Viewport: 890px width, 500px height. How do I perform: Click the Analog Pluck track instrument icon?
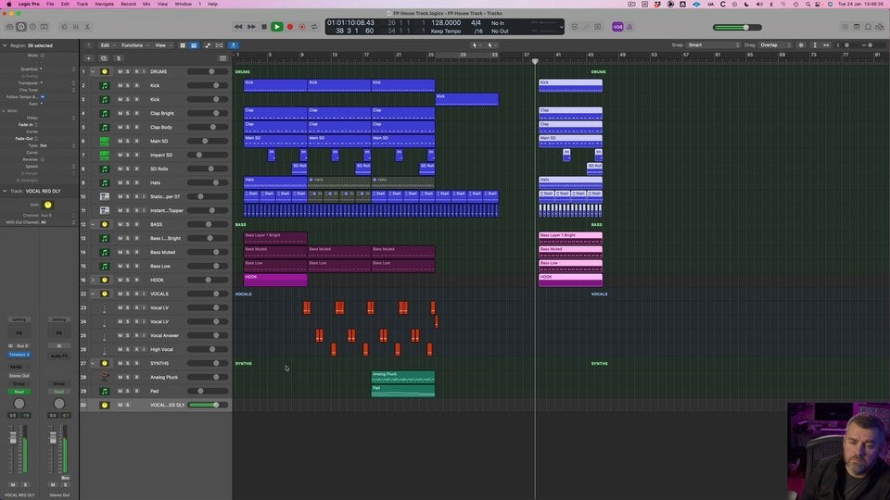(x=104, y=377)
